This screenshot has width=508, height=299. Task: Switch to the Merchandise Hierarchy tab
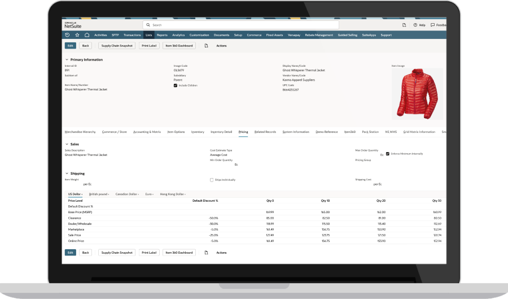[x=80, y=132]
